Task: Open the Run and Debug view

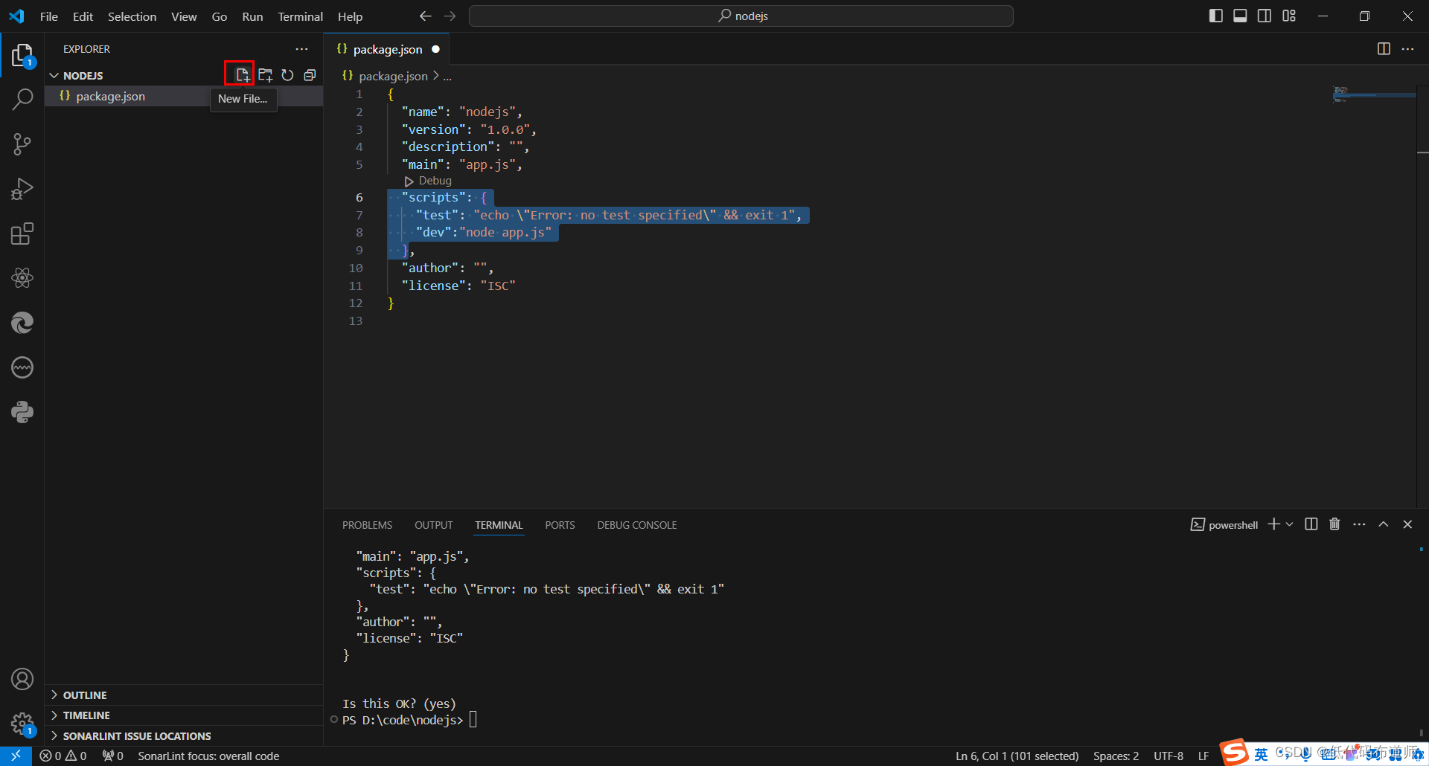Action: pos(22,189)
